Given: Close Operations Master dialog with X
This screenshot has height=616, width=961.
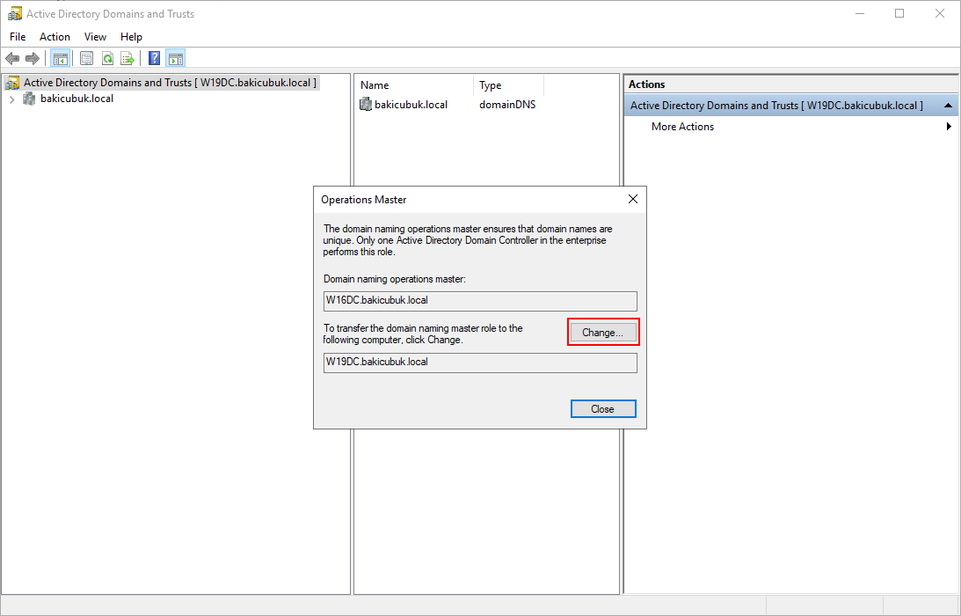Looking at the screenshot, I should click(x=632, y=200).
